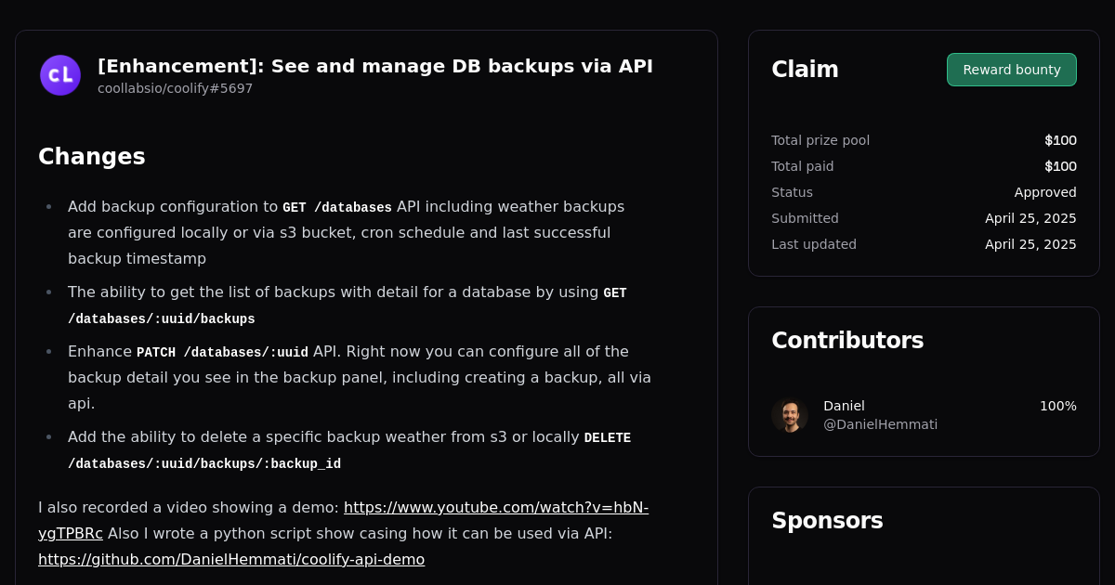This screenshot has height=585, width=1115.
Task: Select the Changes heading in the issue
Action: [91, 157]
